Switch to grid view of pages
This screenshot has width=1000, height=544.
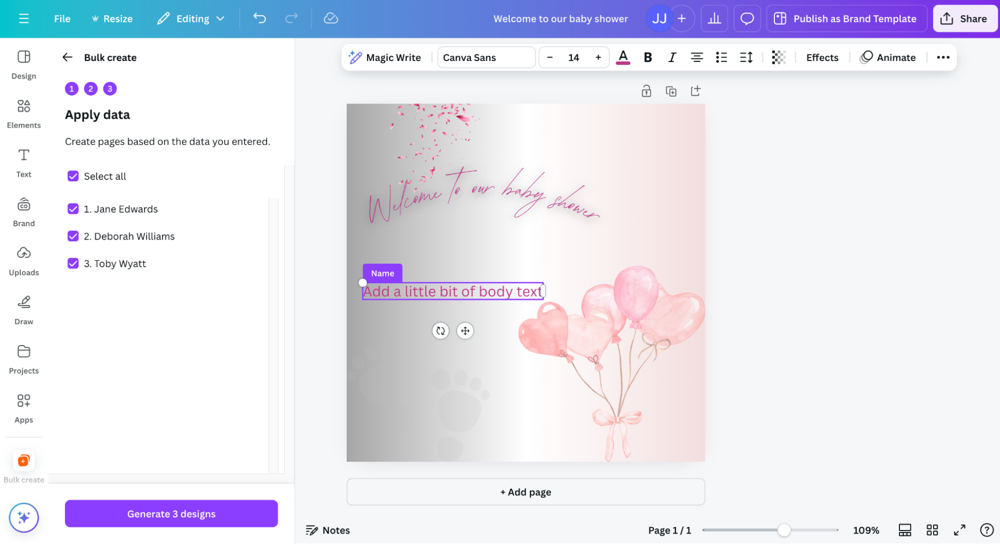click(932, 530)
